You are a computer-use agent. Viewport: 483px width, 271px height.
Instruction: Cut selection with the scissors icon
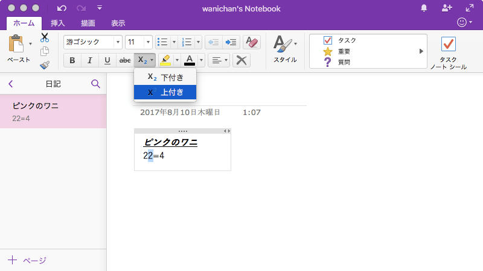click(x=45, y=37)
